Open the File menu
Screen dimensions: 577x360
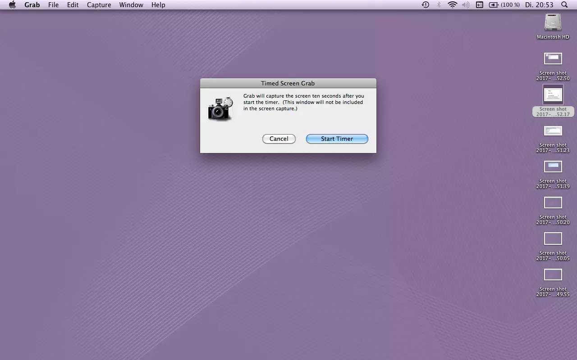pyautogui.click(x=53, y=5)
